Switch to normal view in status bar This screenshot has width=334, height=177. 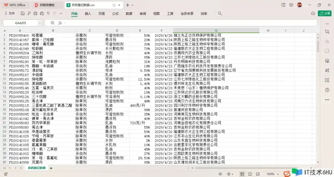tap(242, 174)
